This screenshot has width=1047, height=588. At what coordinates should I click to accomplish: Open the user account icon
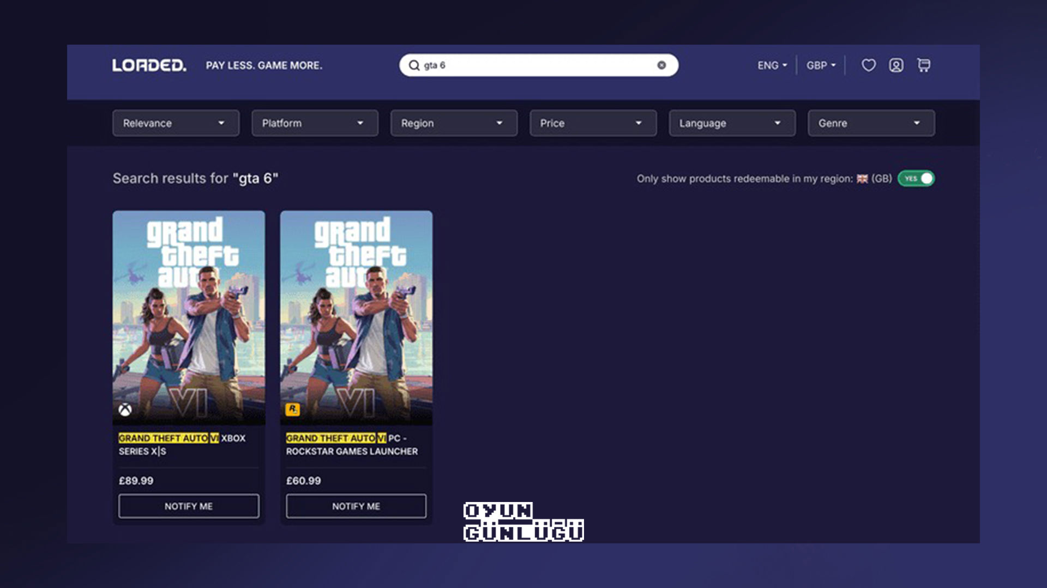coord(896,65)
